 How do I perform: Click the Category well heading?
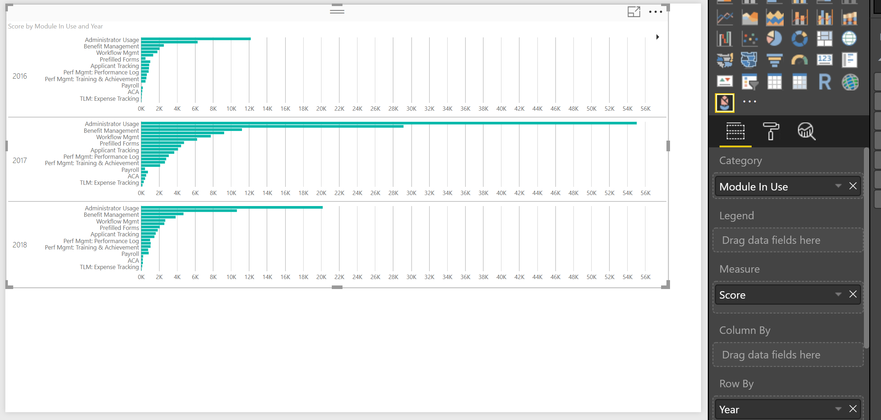741,161
